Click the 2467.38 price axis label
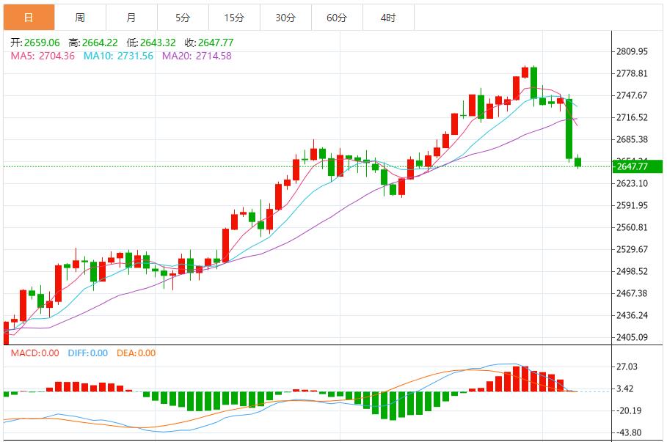Image resolution: width=667 pixels, height=442 pixels. [x=632, y=293]
